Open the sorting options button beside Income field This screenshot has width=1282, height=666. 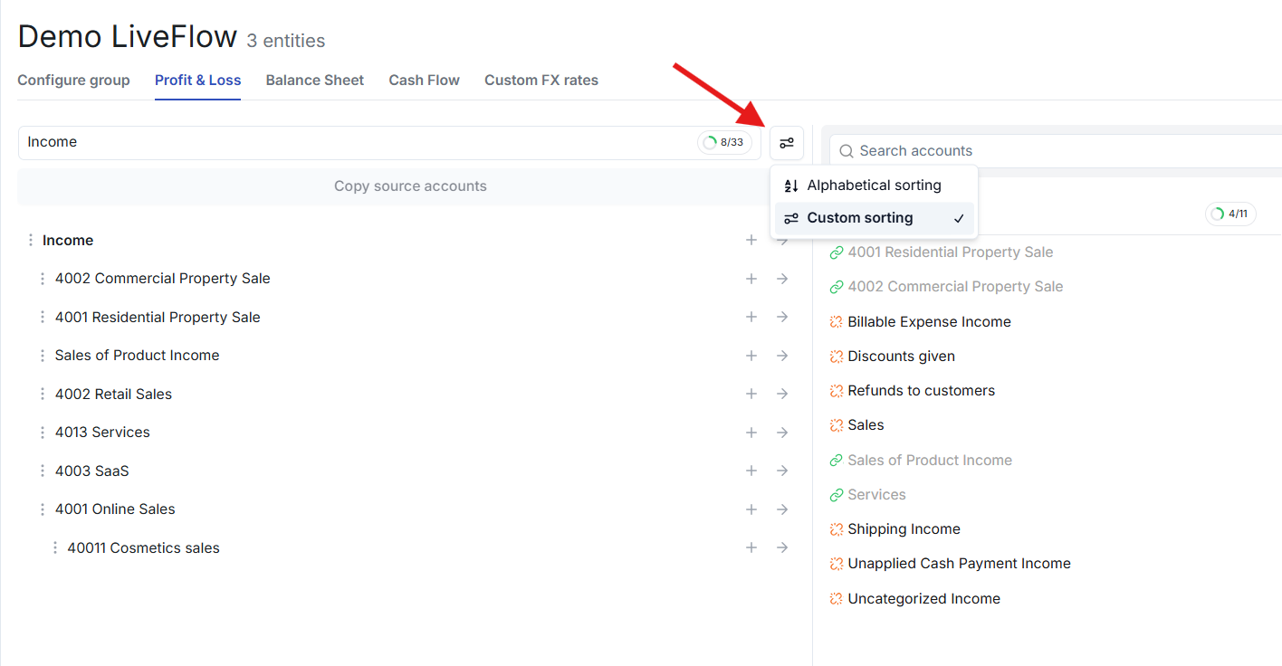coord(787,143)
